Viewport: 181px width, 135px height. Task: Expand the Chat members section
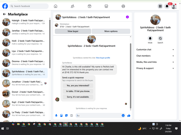coord(155,56)
